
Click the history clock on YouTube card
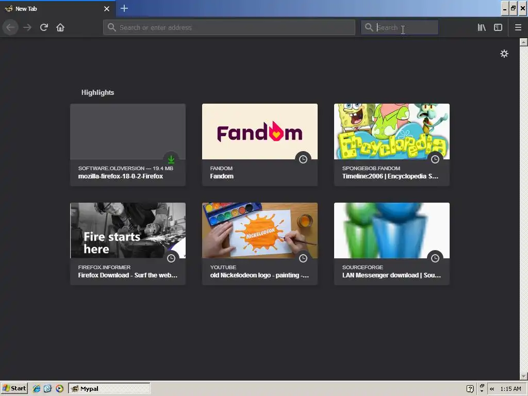pyautogui.click(x=303, y=258)
